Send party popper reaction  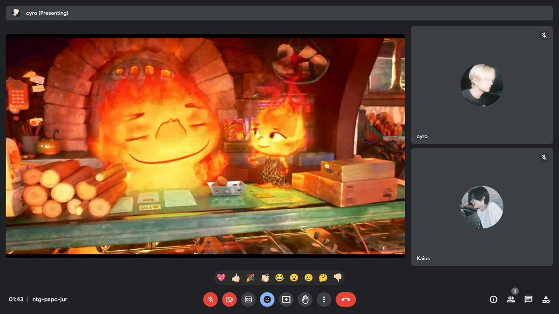[x=250, y=278]
